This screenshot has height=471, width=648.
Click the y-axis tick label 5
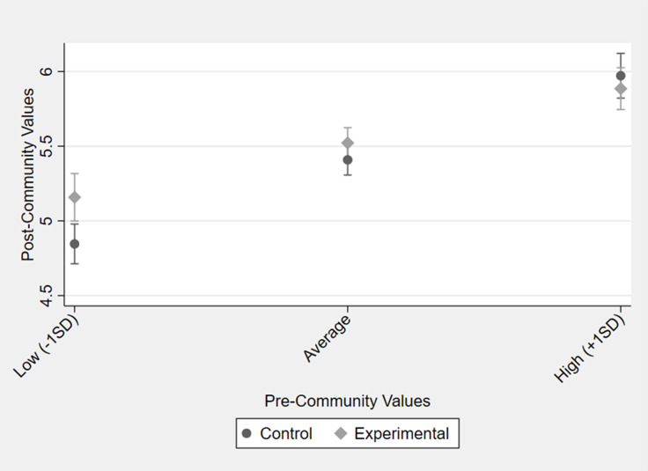(x=50, y=220)
